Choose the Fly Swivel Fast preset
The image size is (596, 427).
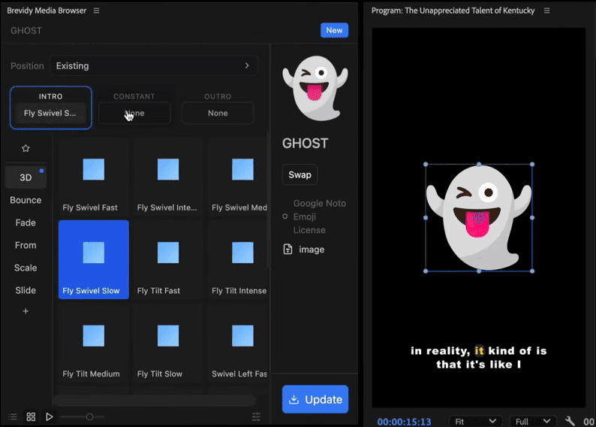(x=94, y=178)
